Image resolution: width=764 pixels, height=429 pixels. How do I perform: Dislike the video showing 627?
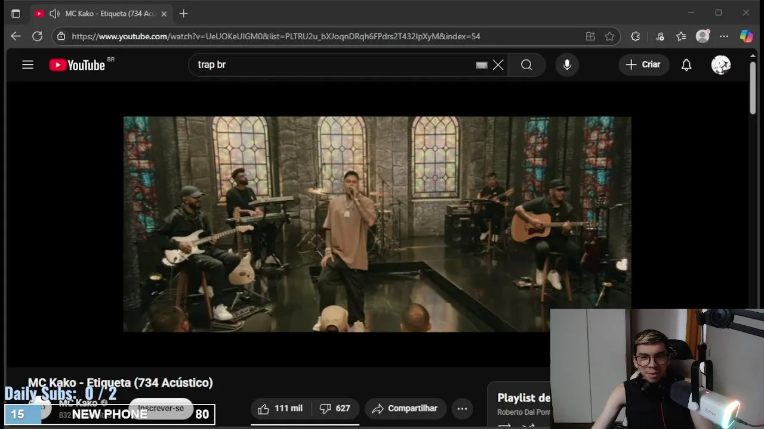coord(335,409)
